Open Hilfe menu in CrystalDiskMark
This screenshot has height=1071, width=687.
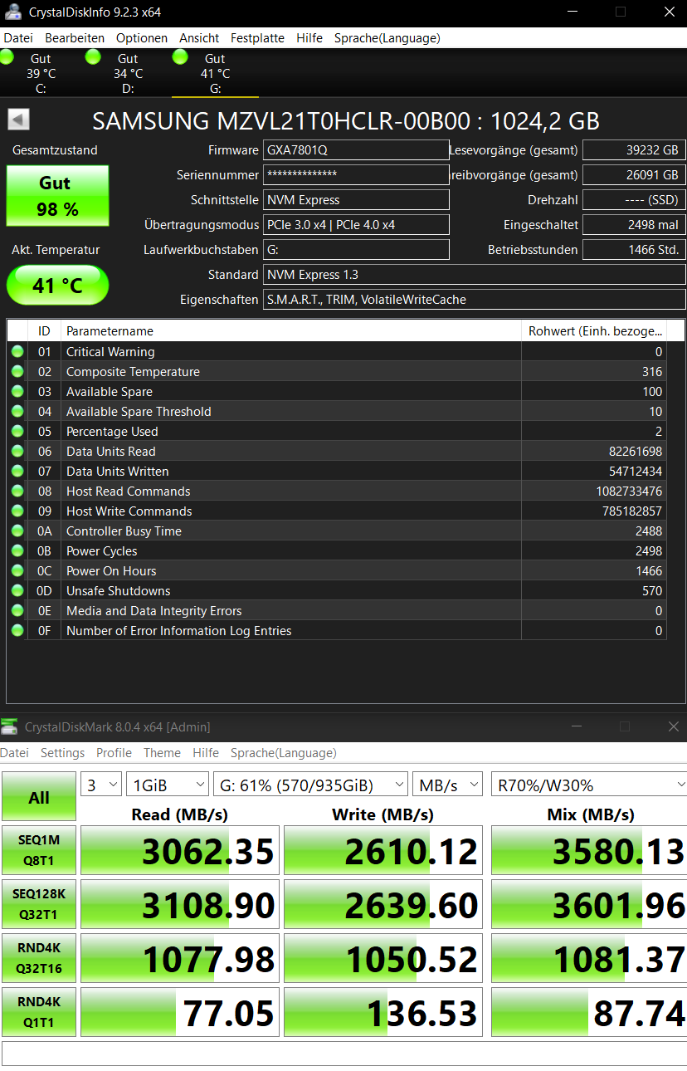206,753
